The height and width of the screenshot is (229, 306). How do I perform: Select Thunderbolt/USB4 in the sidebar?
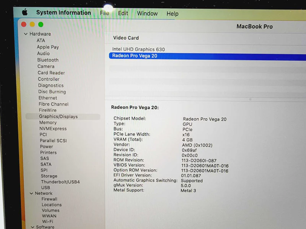coord(60,182)
